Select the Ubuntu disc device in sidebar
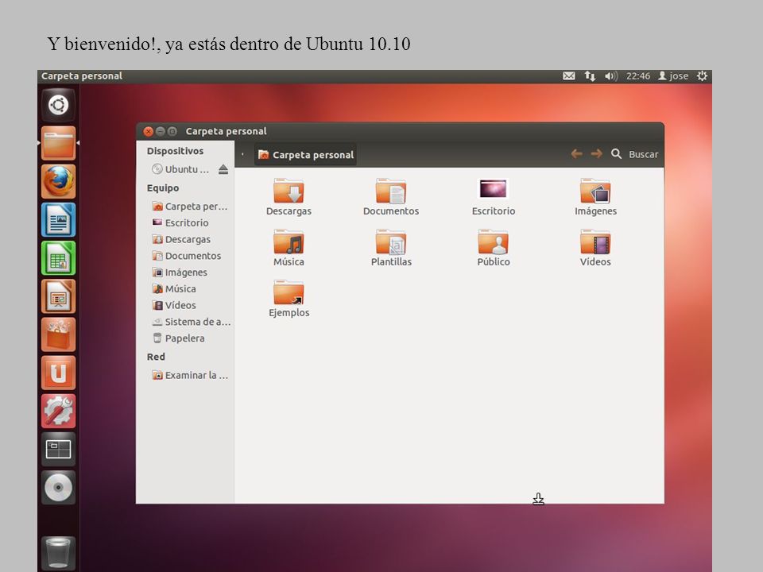The height and width of the screenshot is (572, 763). tap(180, 169)
